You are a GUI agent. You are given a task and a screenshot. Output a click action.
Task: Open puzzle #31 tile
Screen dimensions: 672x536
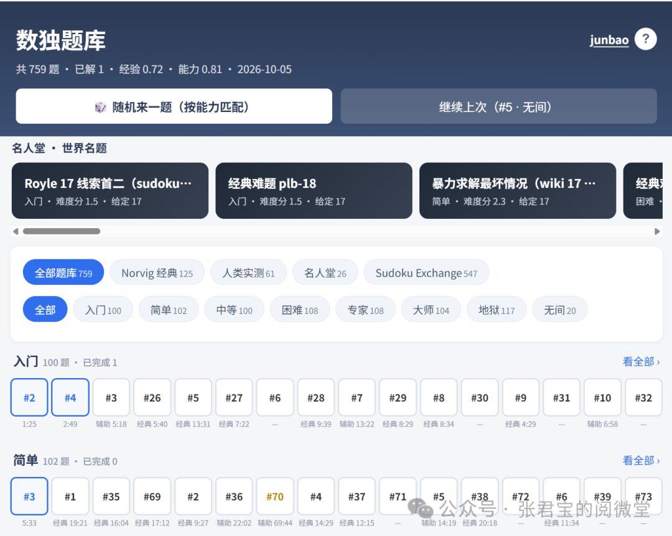561,397
